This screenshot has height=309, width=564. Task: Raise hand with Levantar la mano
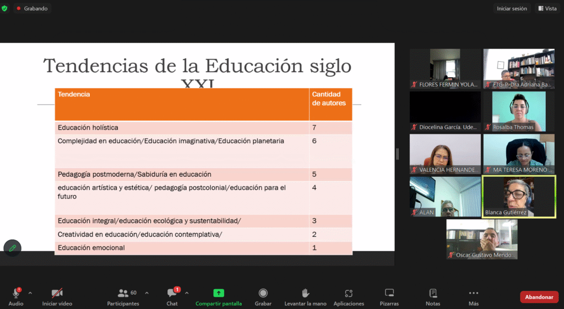(x=305, y=294)
